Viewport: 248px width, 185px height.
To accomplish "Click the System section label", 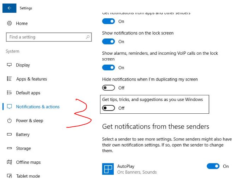I will pos(12,51).
